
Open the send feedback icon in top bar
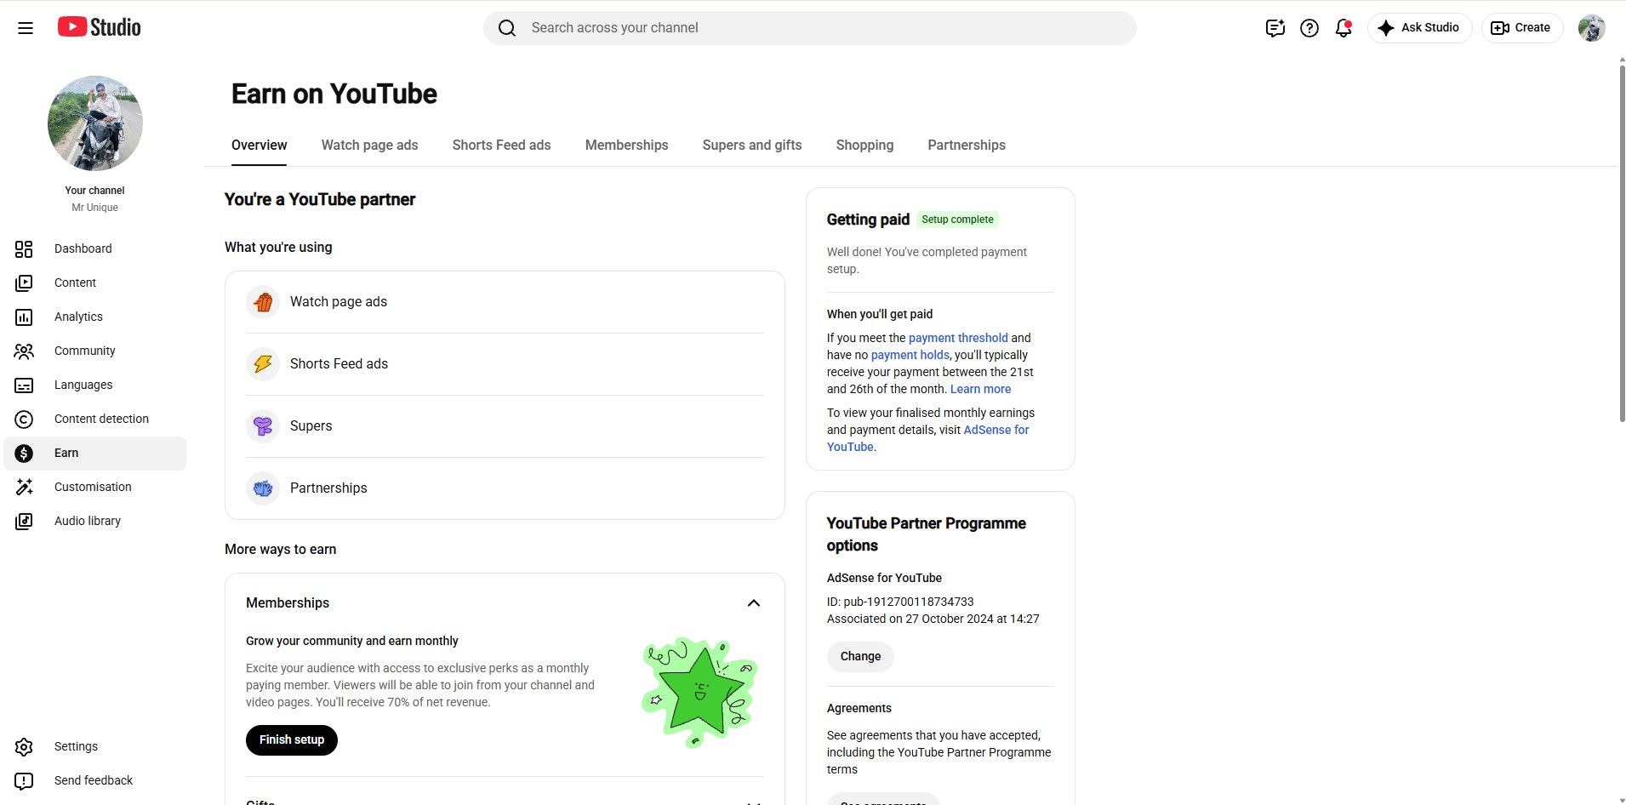coord(1275,28)
